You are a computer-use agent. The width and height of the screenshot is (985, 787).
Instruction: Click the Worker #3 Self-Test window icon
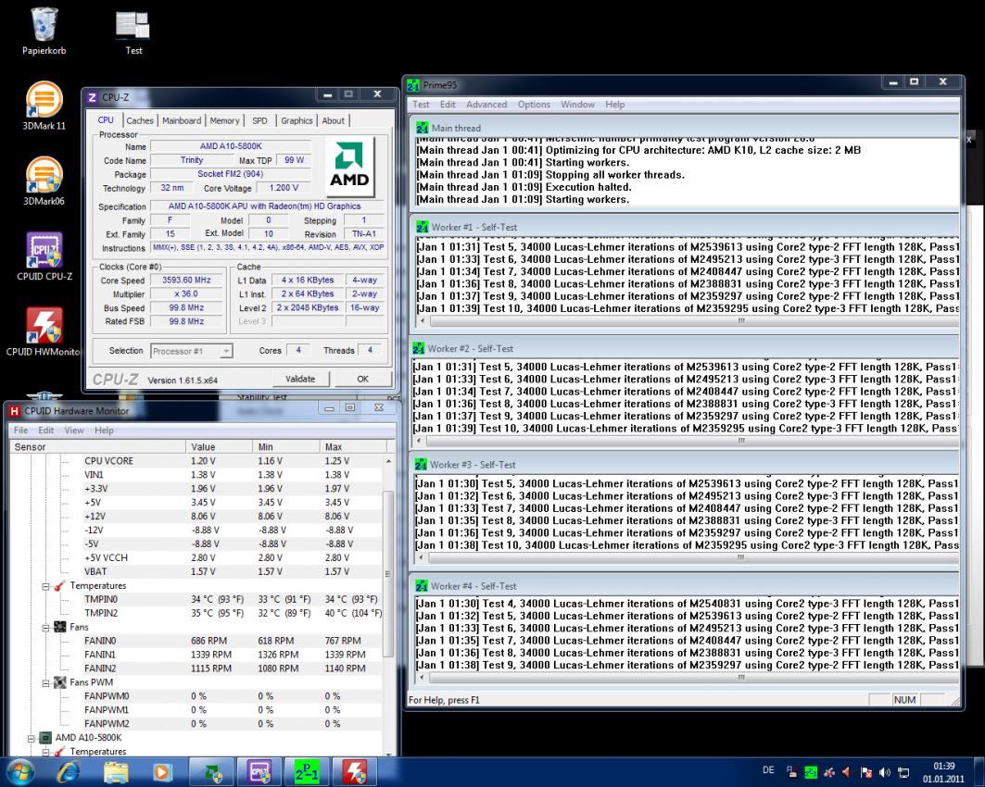[421, 465]
